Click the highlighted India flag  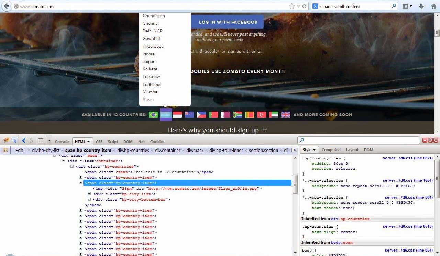coord(166,115)
